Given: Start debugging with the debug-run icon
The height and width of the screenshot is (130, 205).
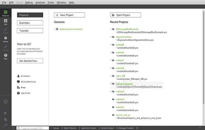Looking at the screenshot, I should point(5,119).
